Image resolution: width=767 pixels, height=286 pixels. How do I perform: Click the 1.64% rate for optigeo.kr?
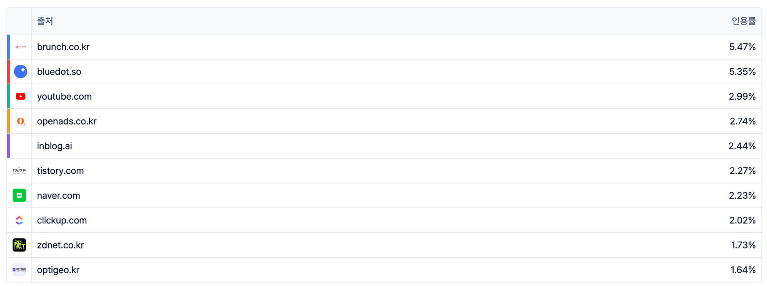coord(743,270)
